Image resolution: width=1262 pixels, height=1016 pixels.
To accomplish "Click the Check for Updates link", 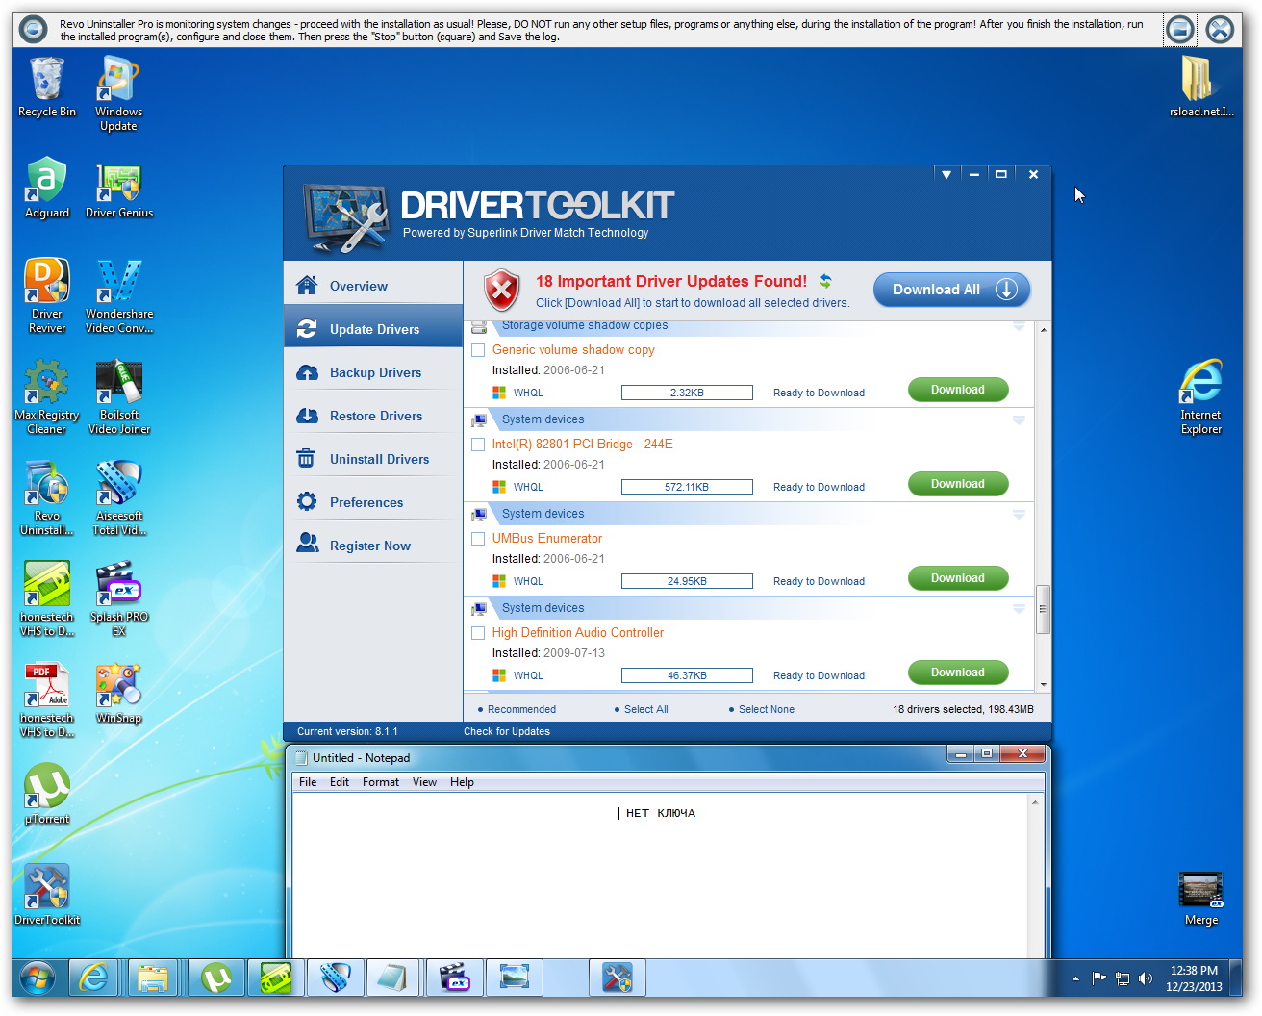I will 507,731.
